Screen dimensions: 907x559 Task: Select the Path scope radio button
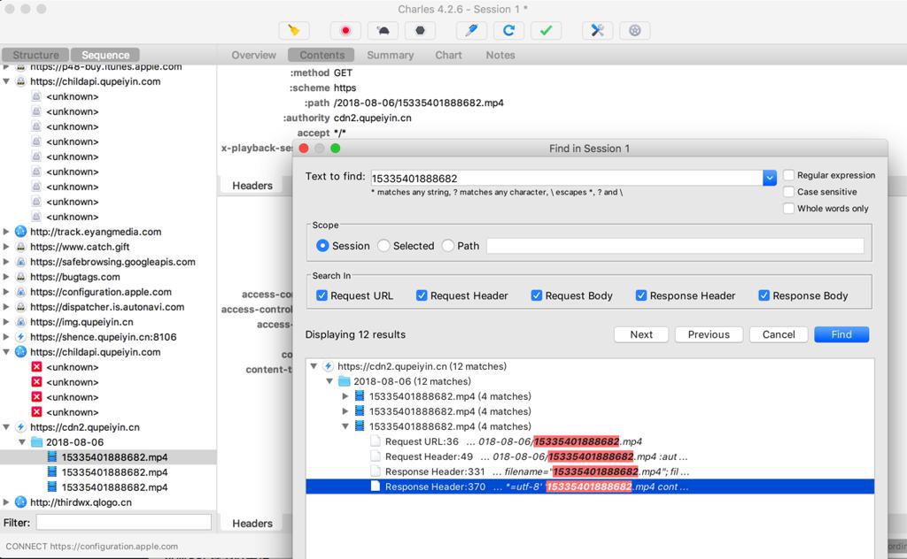click(x=447, y=246)
